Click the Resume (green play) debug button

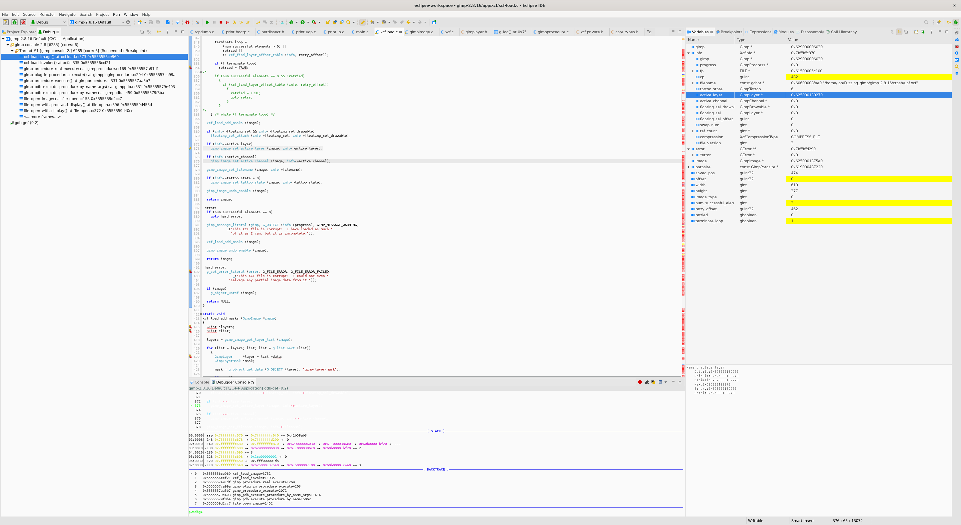point(207,22)
